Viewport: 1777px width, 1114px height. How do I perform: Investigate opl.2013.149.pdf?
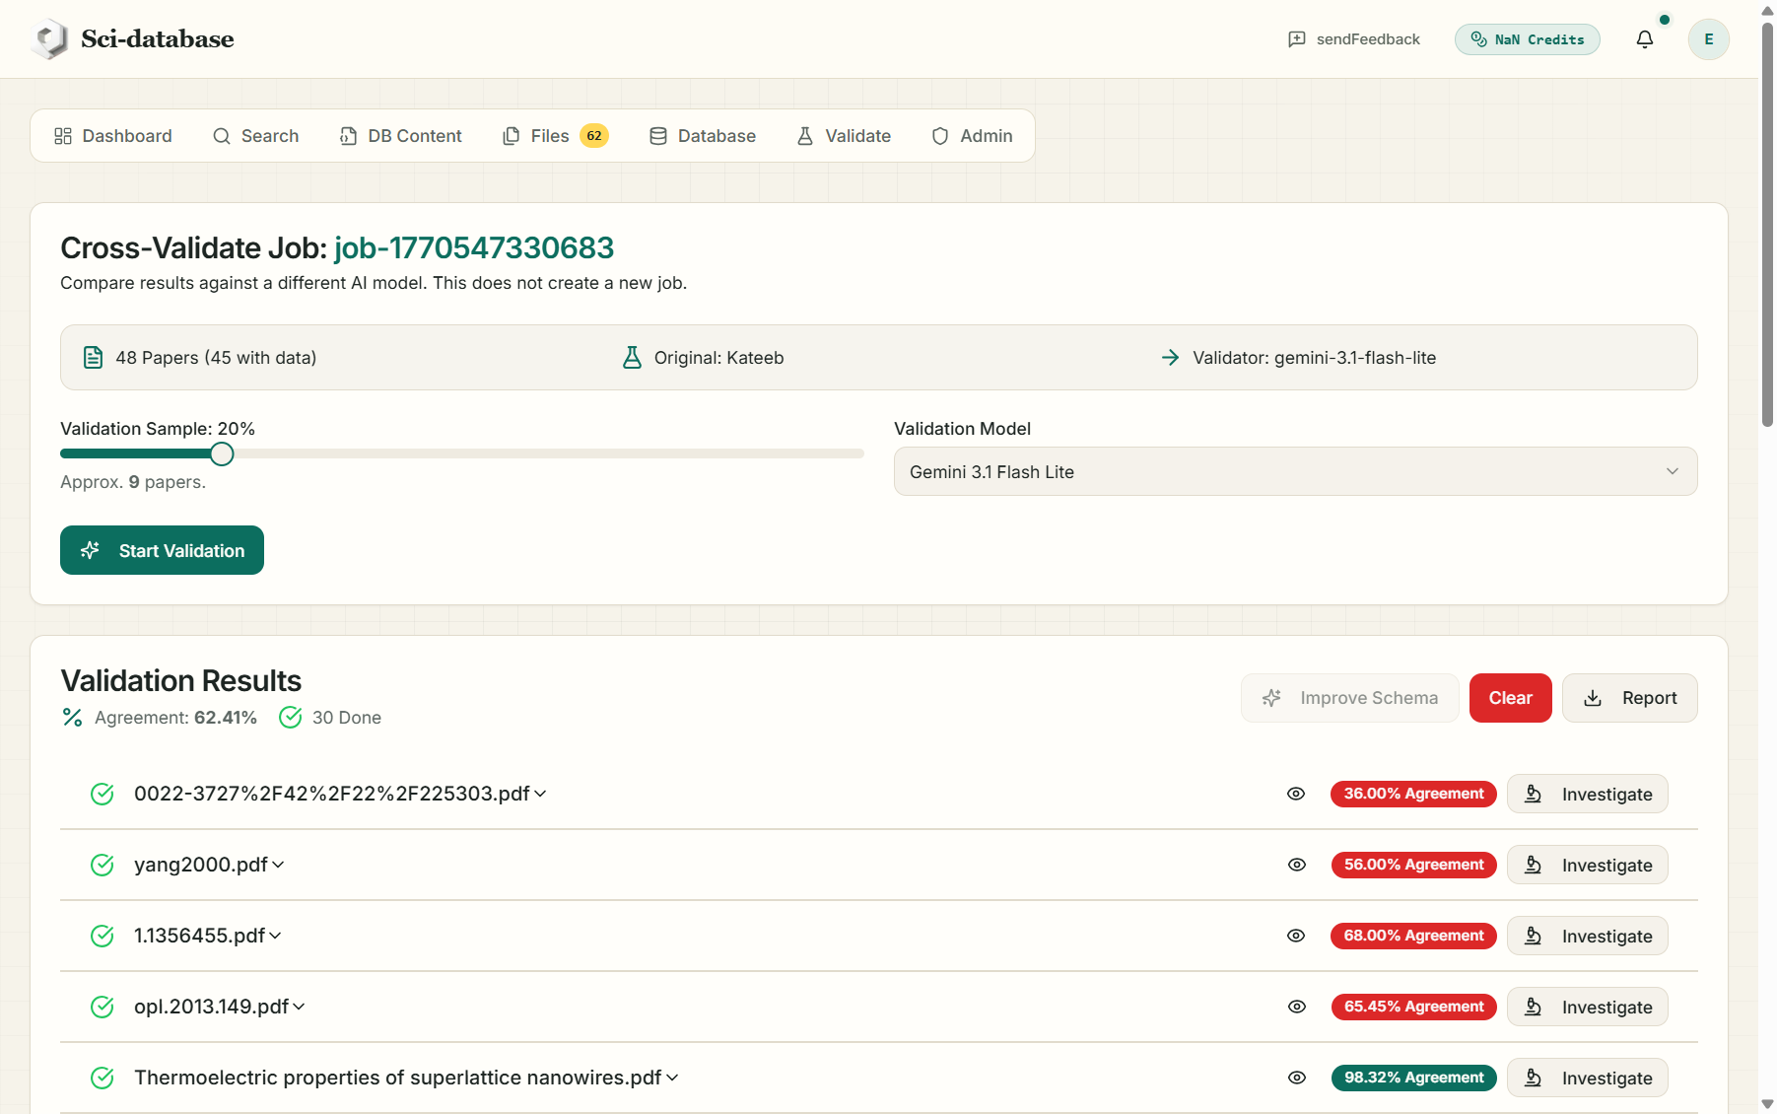[x=1587, y=1007]
